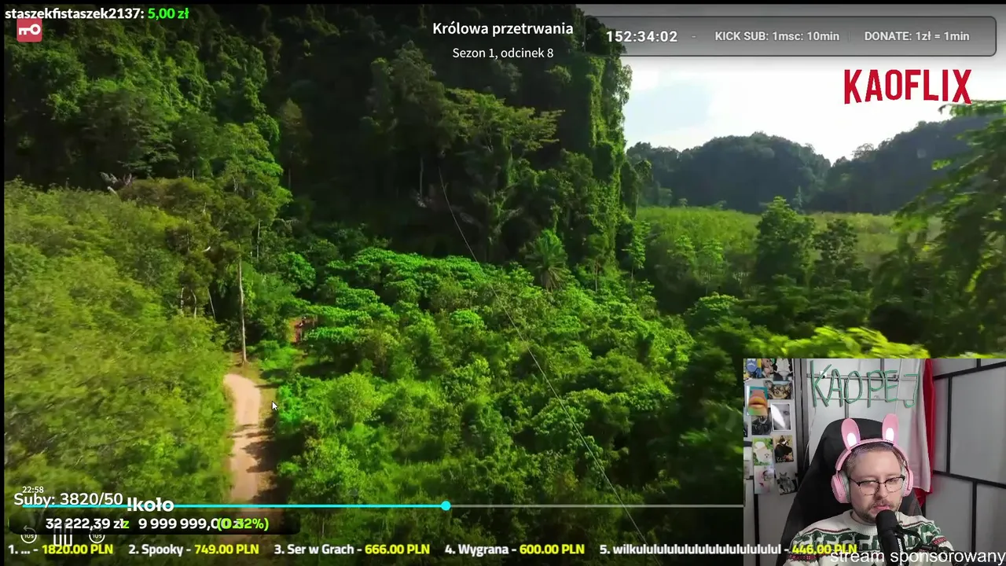
Task: Click the '4. Wygrana - 600.00 PLN' entry
Action: tap(514, 549)
